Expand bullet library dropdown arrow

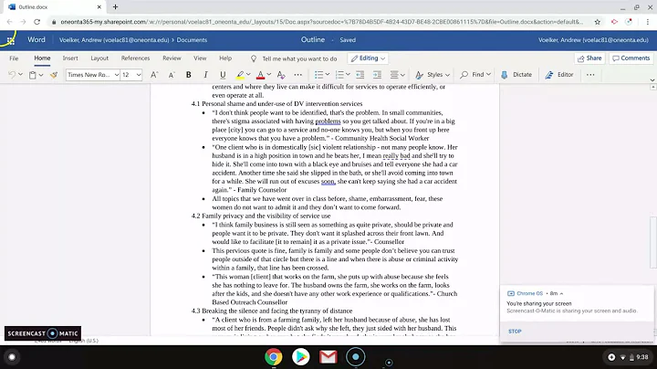[328, 75]
